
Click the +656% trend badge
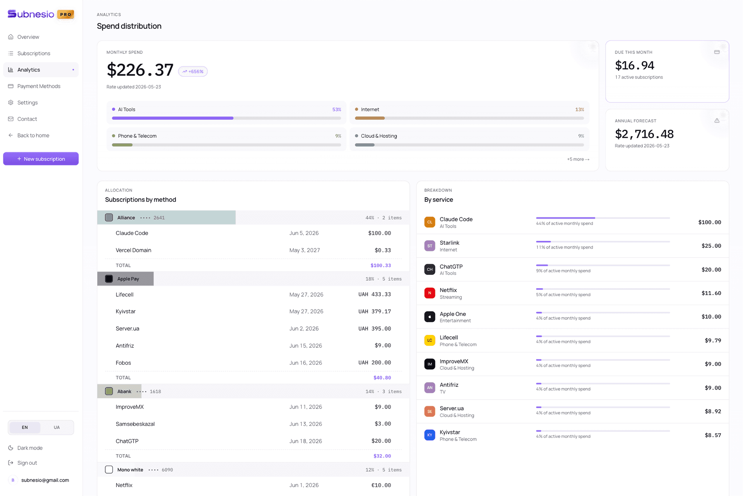coord(193,71)
